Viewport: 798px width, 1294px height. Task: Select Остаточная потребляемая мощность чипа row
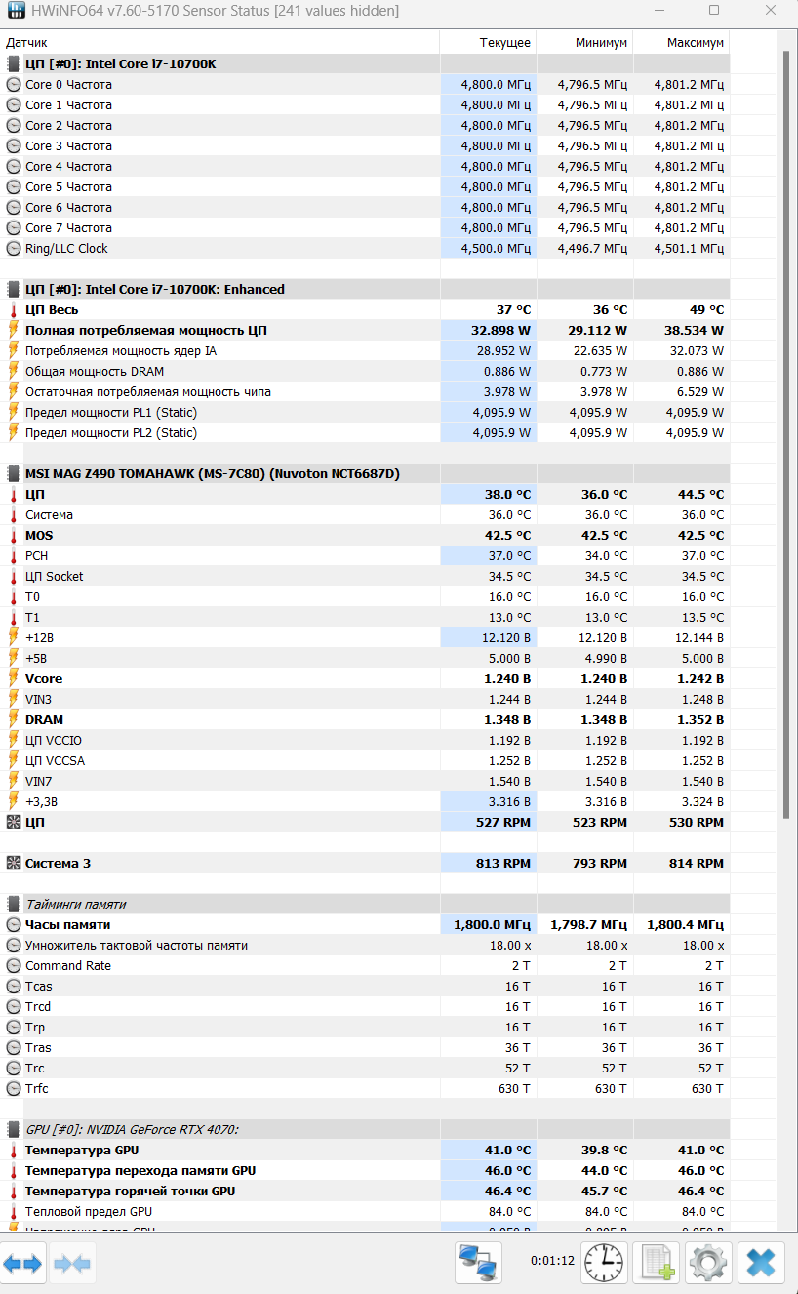coord(365,392)
